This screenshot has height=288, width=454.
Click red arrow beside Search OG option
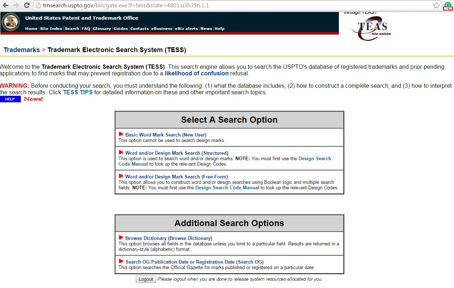coord(121,261)
